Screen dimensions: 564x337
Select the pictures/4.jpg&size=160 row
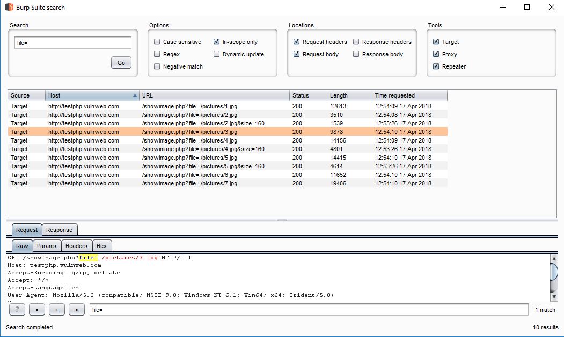(x=228, y=149)
